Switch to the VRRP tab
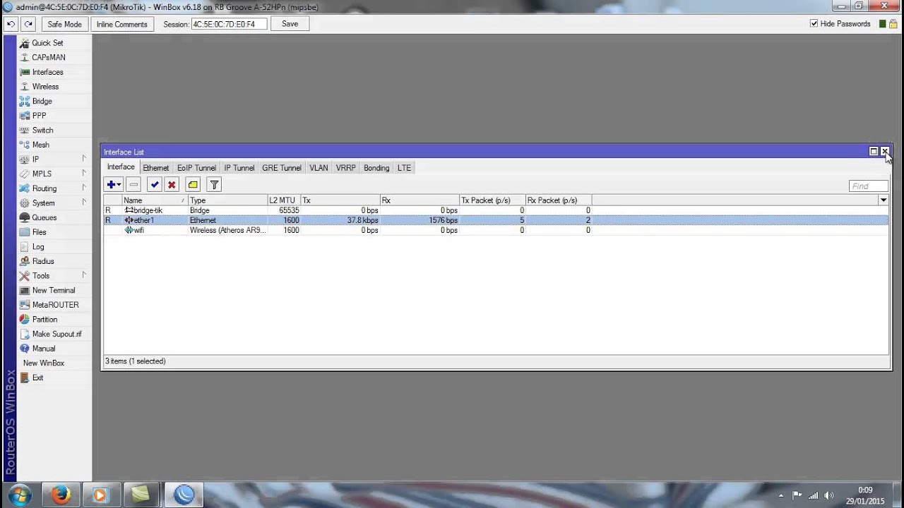This screenshot has width=904, height=508. [x=346, y=168]
